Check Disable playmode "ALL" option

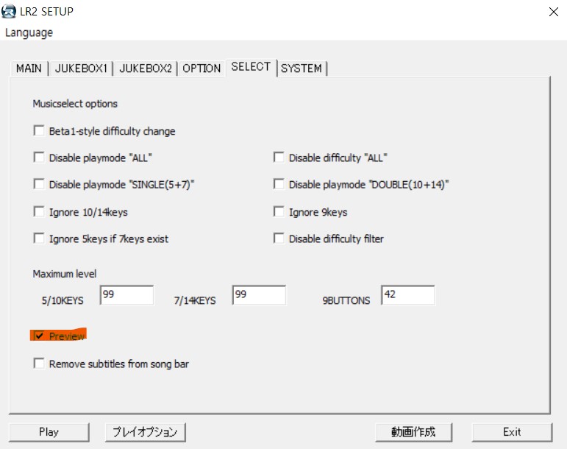(39, 158)
